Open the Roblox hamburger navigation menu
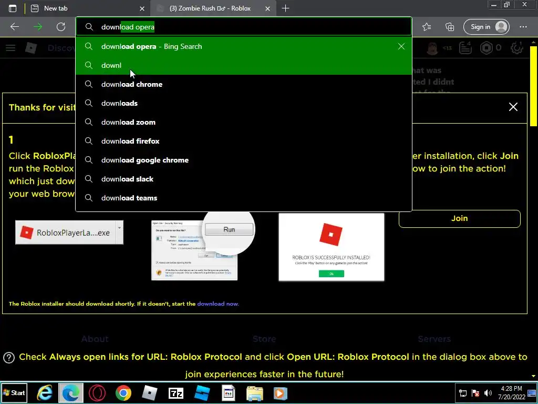This screenshot has height=404, width=538. coord(11,48)
